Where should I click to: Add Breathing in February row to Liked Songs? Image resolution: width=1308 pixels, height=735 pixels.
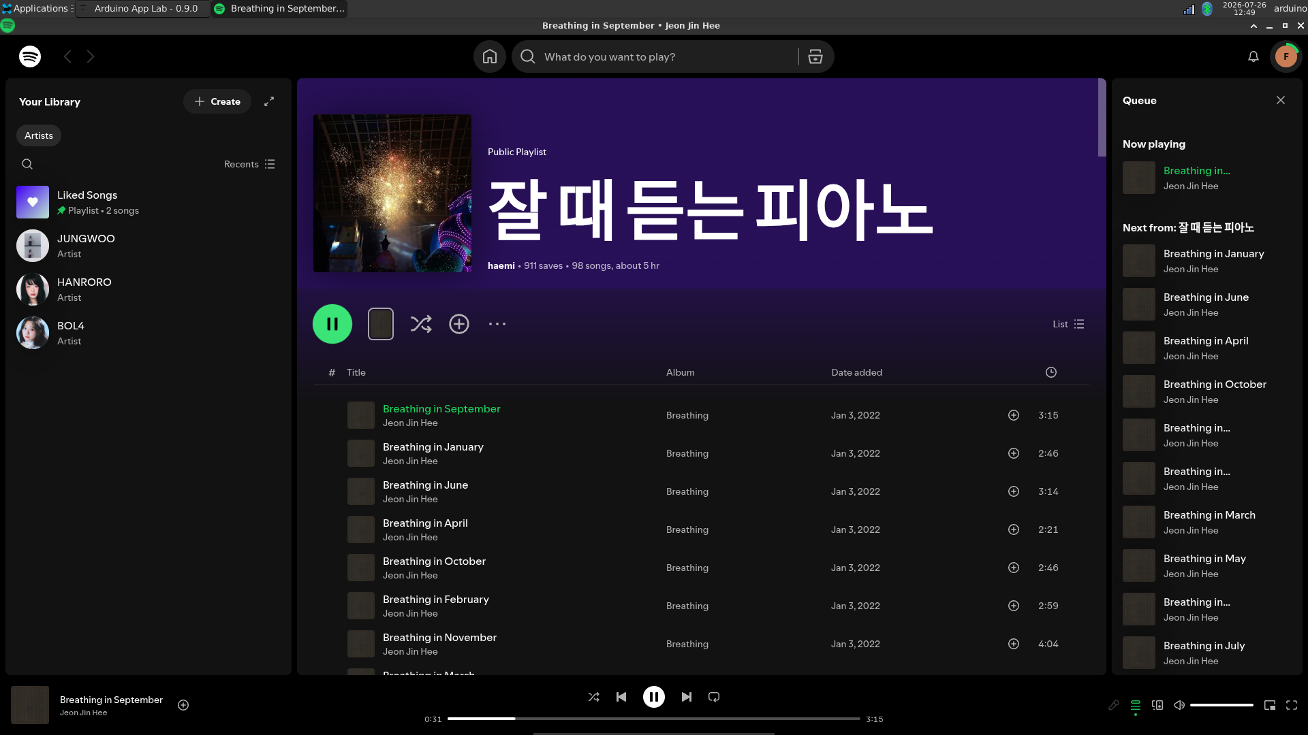click(x=1014, y=606)
